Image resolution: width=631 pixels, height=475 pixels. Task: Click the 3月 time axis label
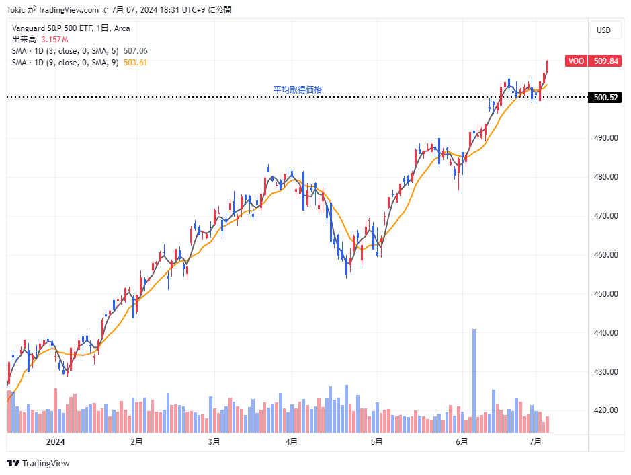pyautogui.click(x=214, y=442)
